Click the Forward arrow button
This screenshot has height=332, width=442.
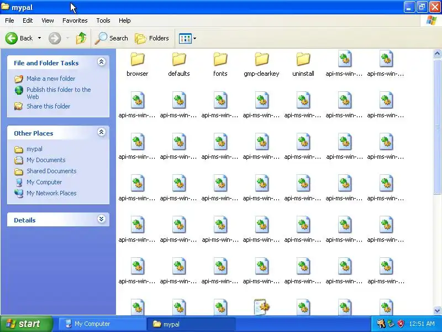(55, 38)
